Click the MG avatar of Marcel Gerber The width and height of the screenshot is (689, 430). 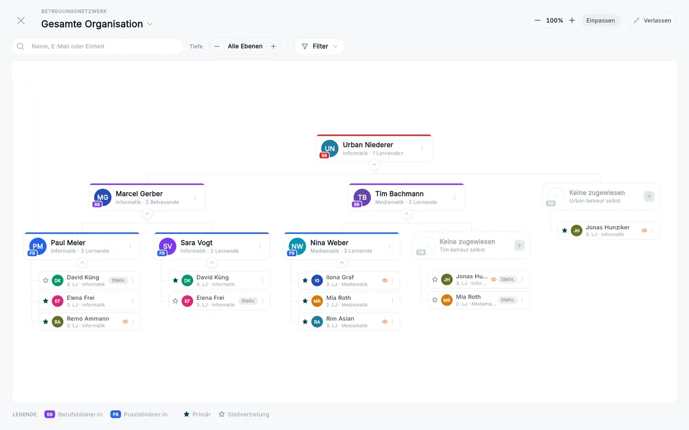point(102,197)
